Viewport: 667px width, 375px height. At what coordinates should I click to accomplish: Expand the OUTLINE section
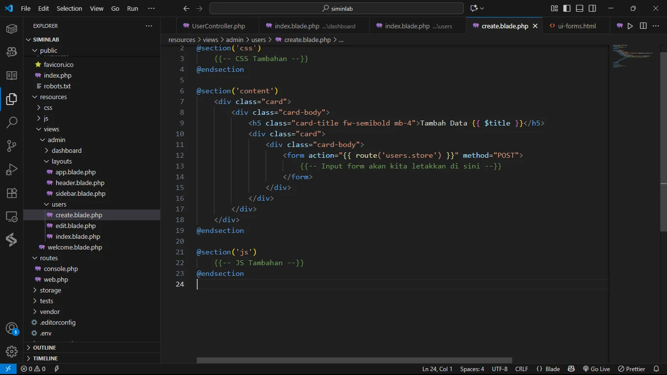(x=44, y=348)
